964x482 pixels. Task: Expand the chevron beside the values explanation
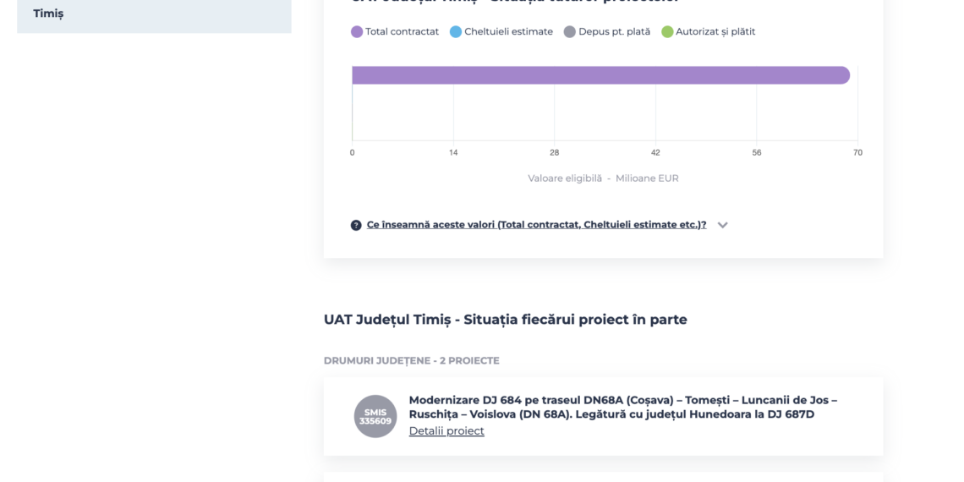[x=722, y=225]
